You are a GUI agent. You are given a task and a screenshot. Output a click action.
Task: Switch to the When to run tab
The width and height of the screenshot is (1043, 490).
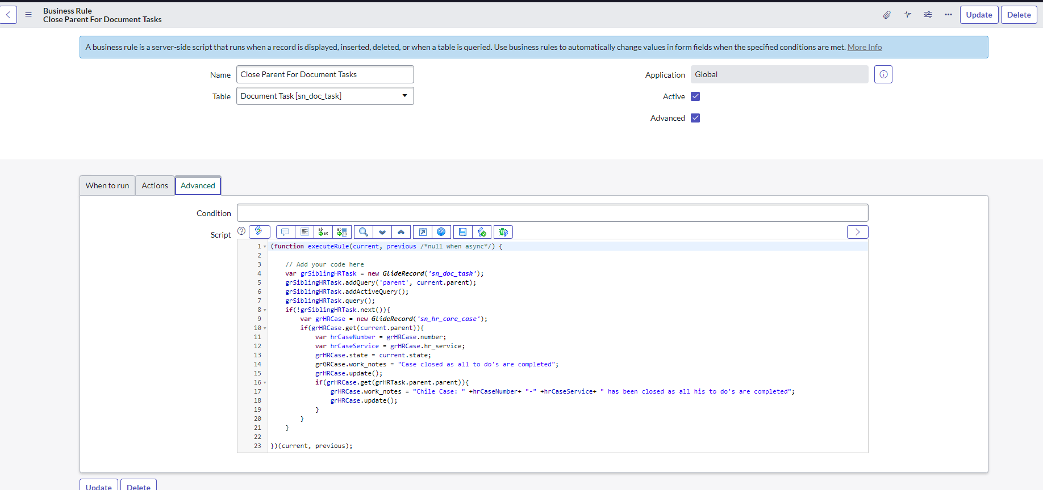tap(107, 185)
